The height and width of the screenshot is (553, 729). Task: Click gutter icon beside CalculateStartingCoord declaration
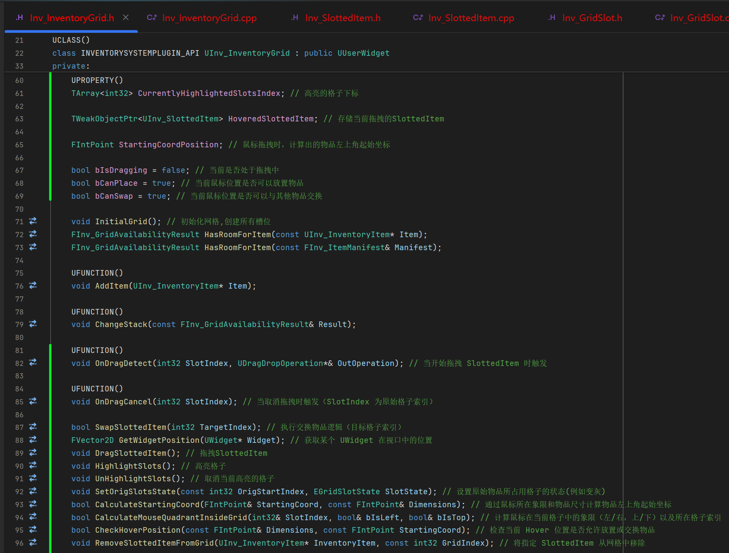(x=33, y=504)
